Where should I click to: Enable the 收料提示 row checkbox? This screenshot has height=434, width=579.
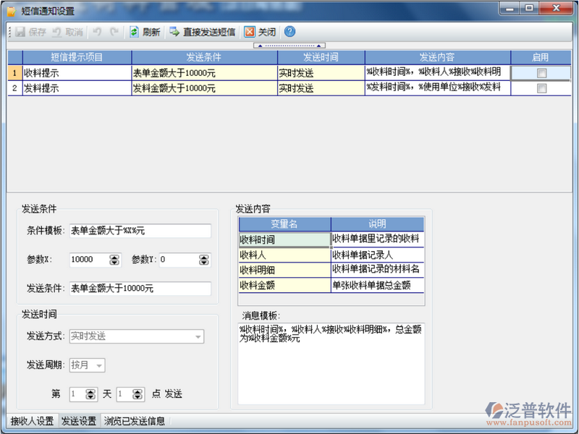coord(541,73)
